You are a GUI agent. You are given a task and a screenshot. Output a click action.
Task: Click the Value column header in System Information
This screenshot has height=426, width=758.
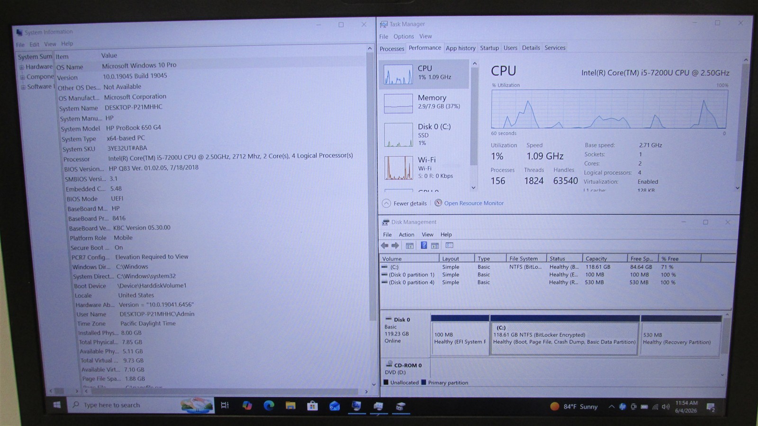pyautogui.click(x=109, y=56)
